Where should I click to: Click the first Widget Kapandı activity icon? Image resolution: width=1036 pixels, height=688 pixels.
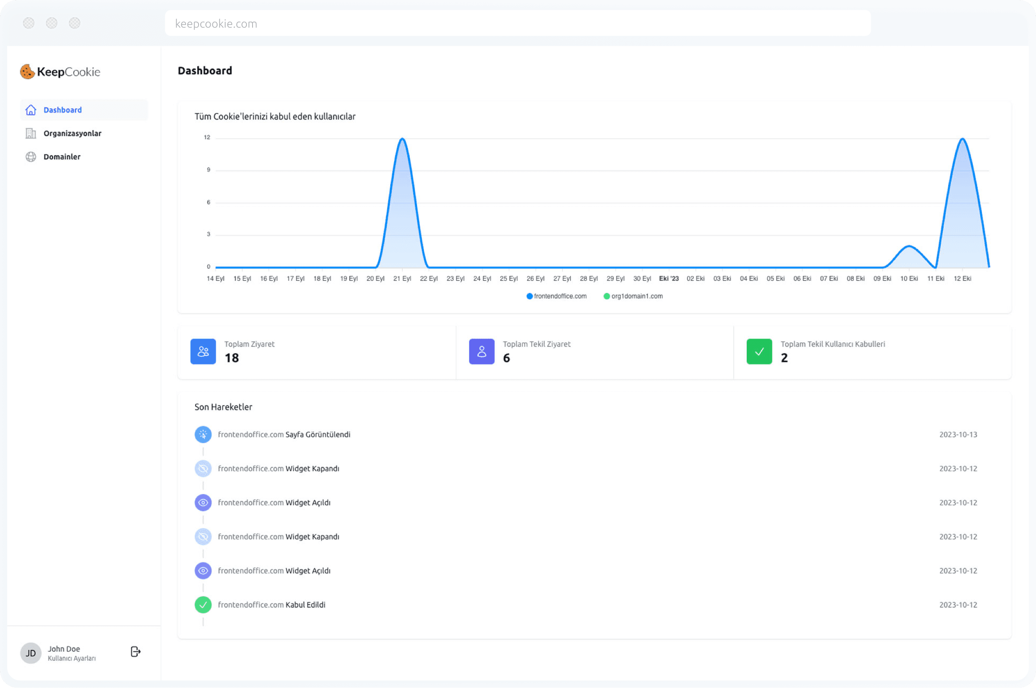203,469
